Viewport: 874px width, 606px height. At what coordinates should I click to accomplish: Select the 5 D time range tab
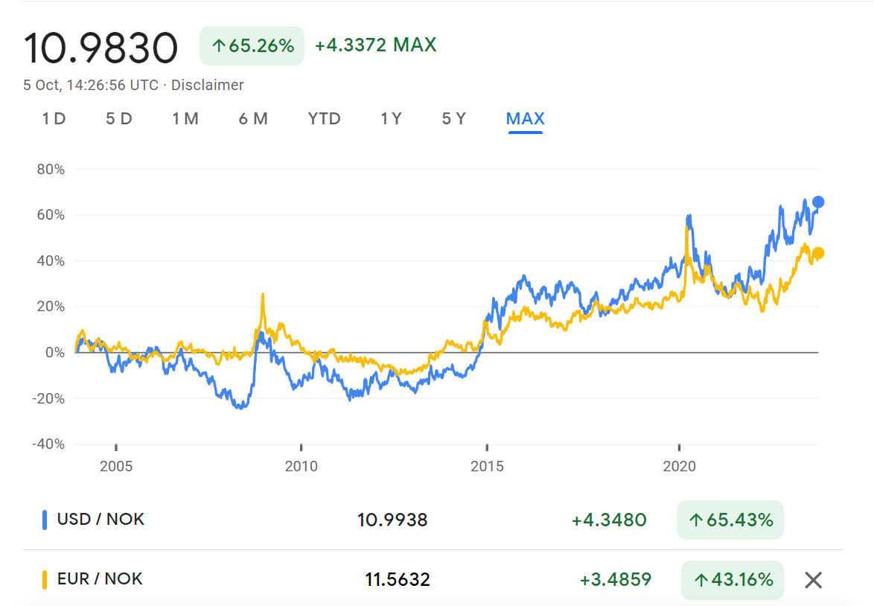(118, 119)
